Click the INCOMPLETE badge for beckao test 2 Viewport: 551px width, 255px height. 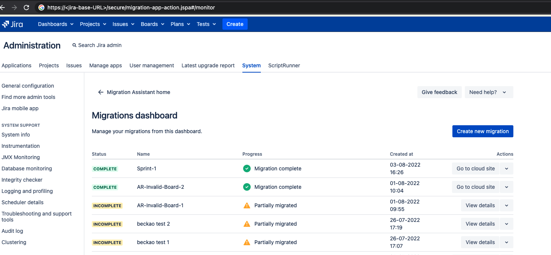pyautogui.click(x=107, y=224)
